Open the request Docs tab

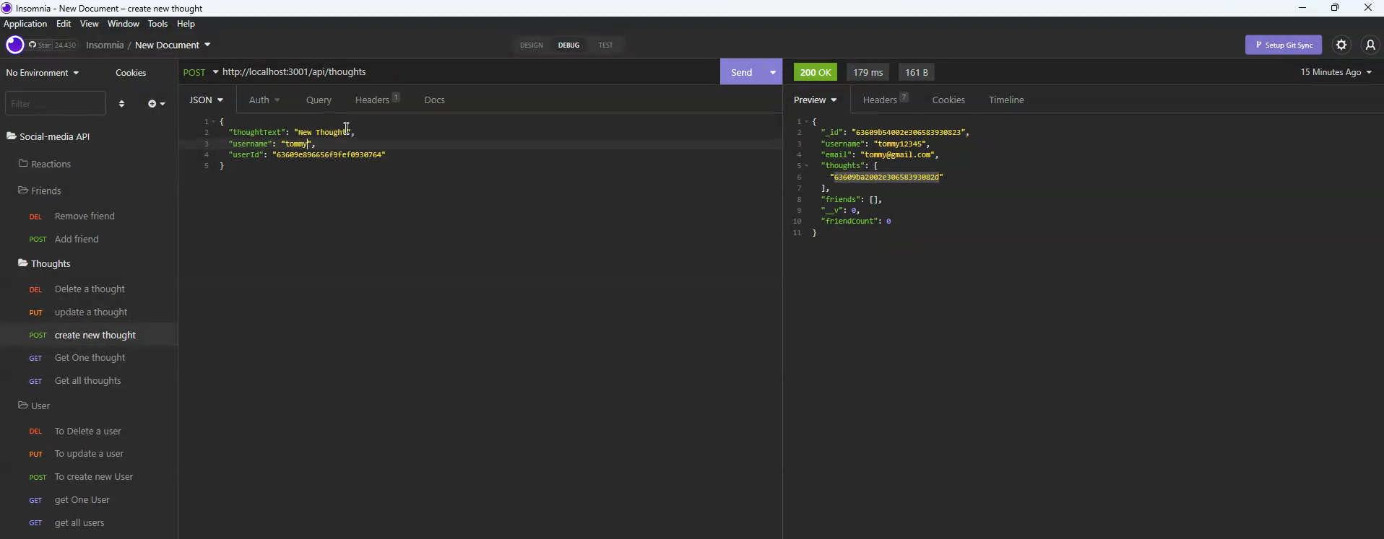tap(435, 100)
